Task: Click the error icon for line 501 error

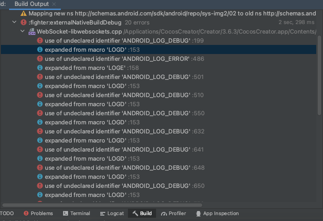Action: (40, 77)
